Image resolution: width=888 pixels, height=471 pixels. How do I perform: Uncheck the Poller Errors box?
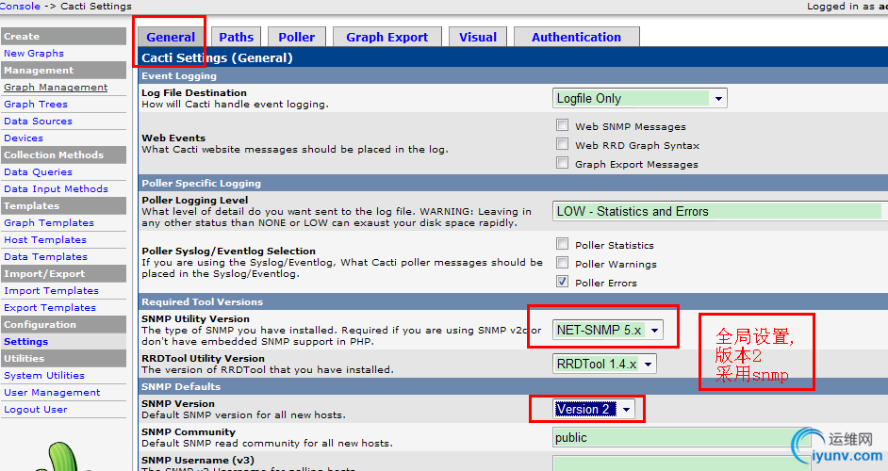(562, 282)
